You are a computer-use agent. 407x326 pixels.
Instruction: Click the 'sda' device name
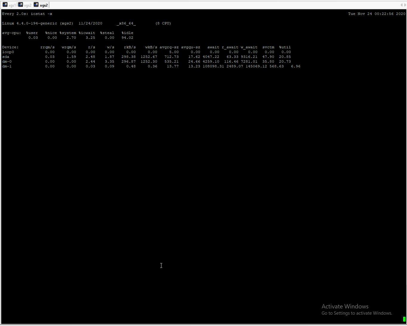point(6,57)
